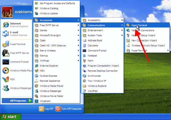
Task: Open pinned MSN butterfly icon
Action: pos(6,79)
